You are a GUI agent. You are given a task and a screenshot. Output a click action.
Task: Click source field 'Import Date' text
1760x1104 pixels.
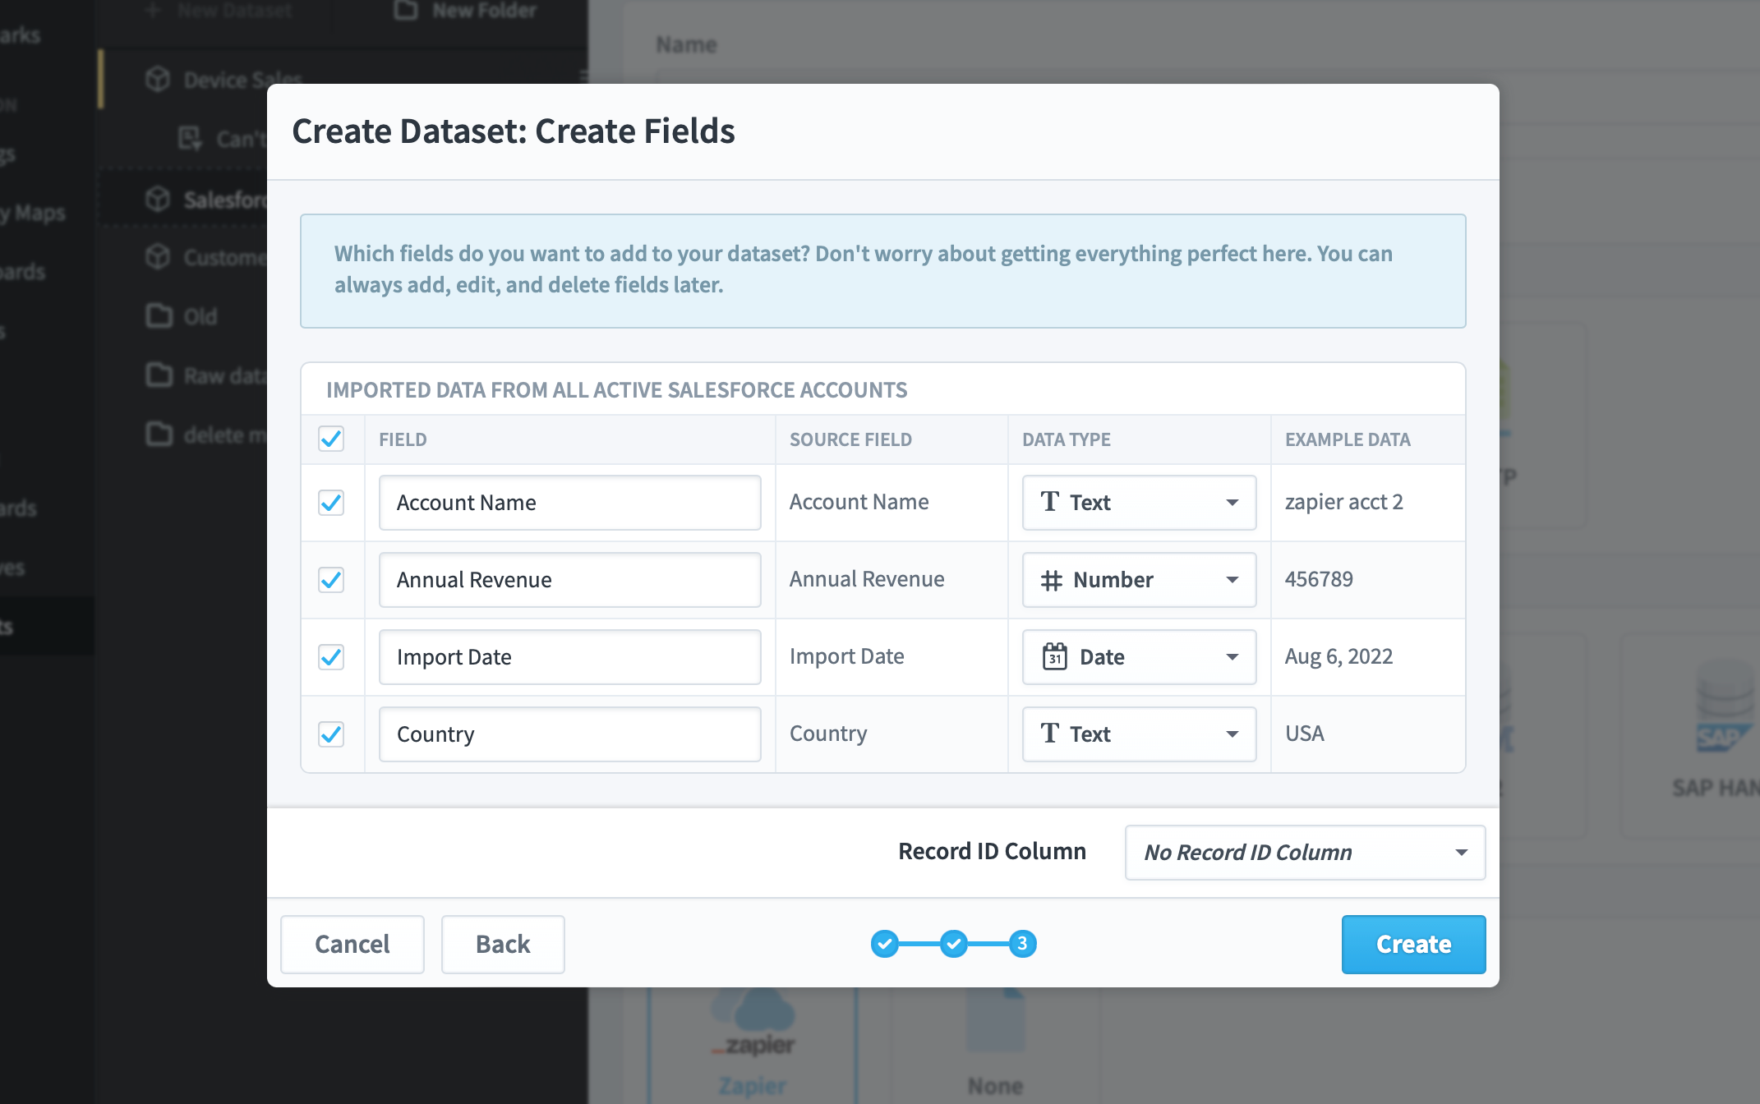pos(847,656)
